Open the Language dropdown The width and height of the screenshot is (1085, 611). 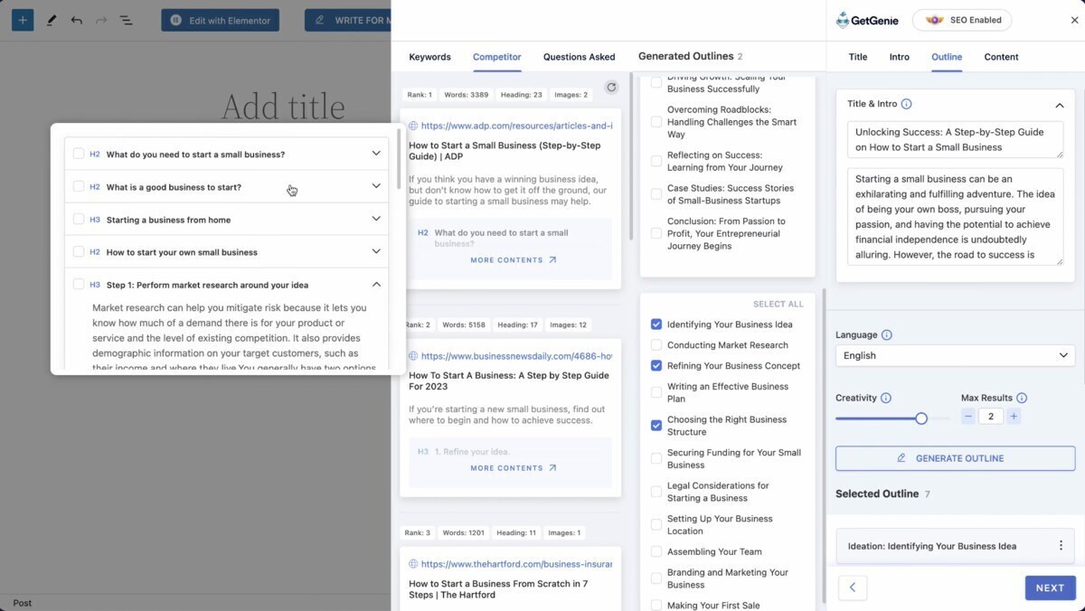[955, 355]
